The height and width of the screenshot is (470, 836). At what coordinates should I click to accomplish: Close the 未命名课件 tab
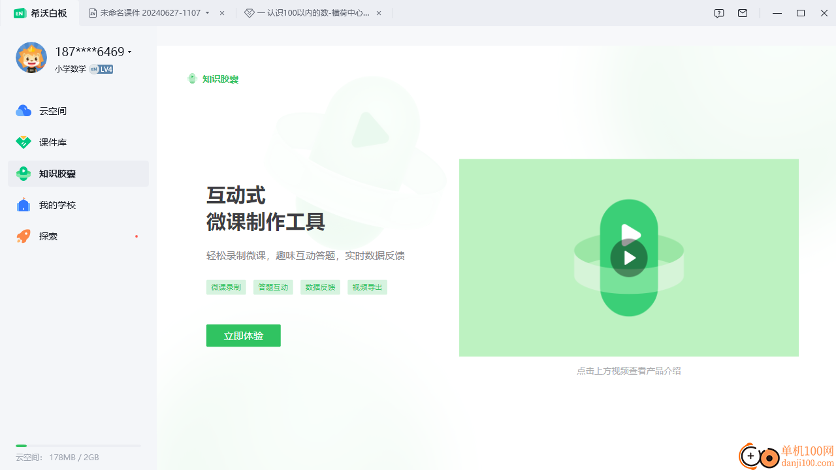click(222, 13)
